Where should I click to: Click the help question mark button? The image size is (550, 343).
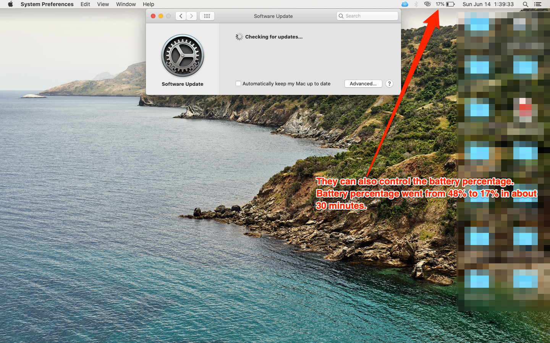click(x=389, y=83)
